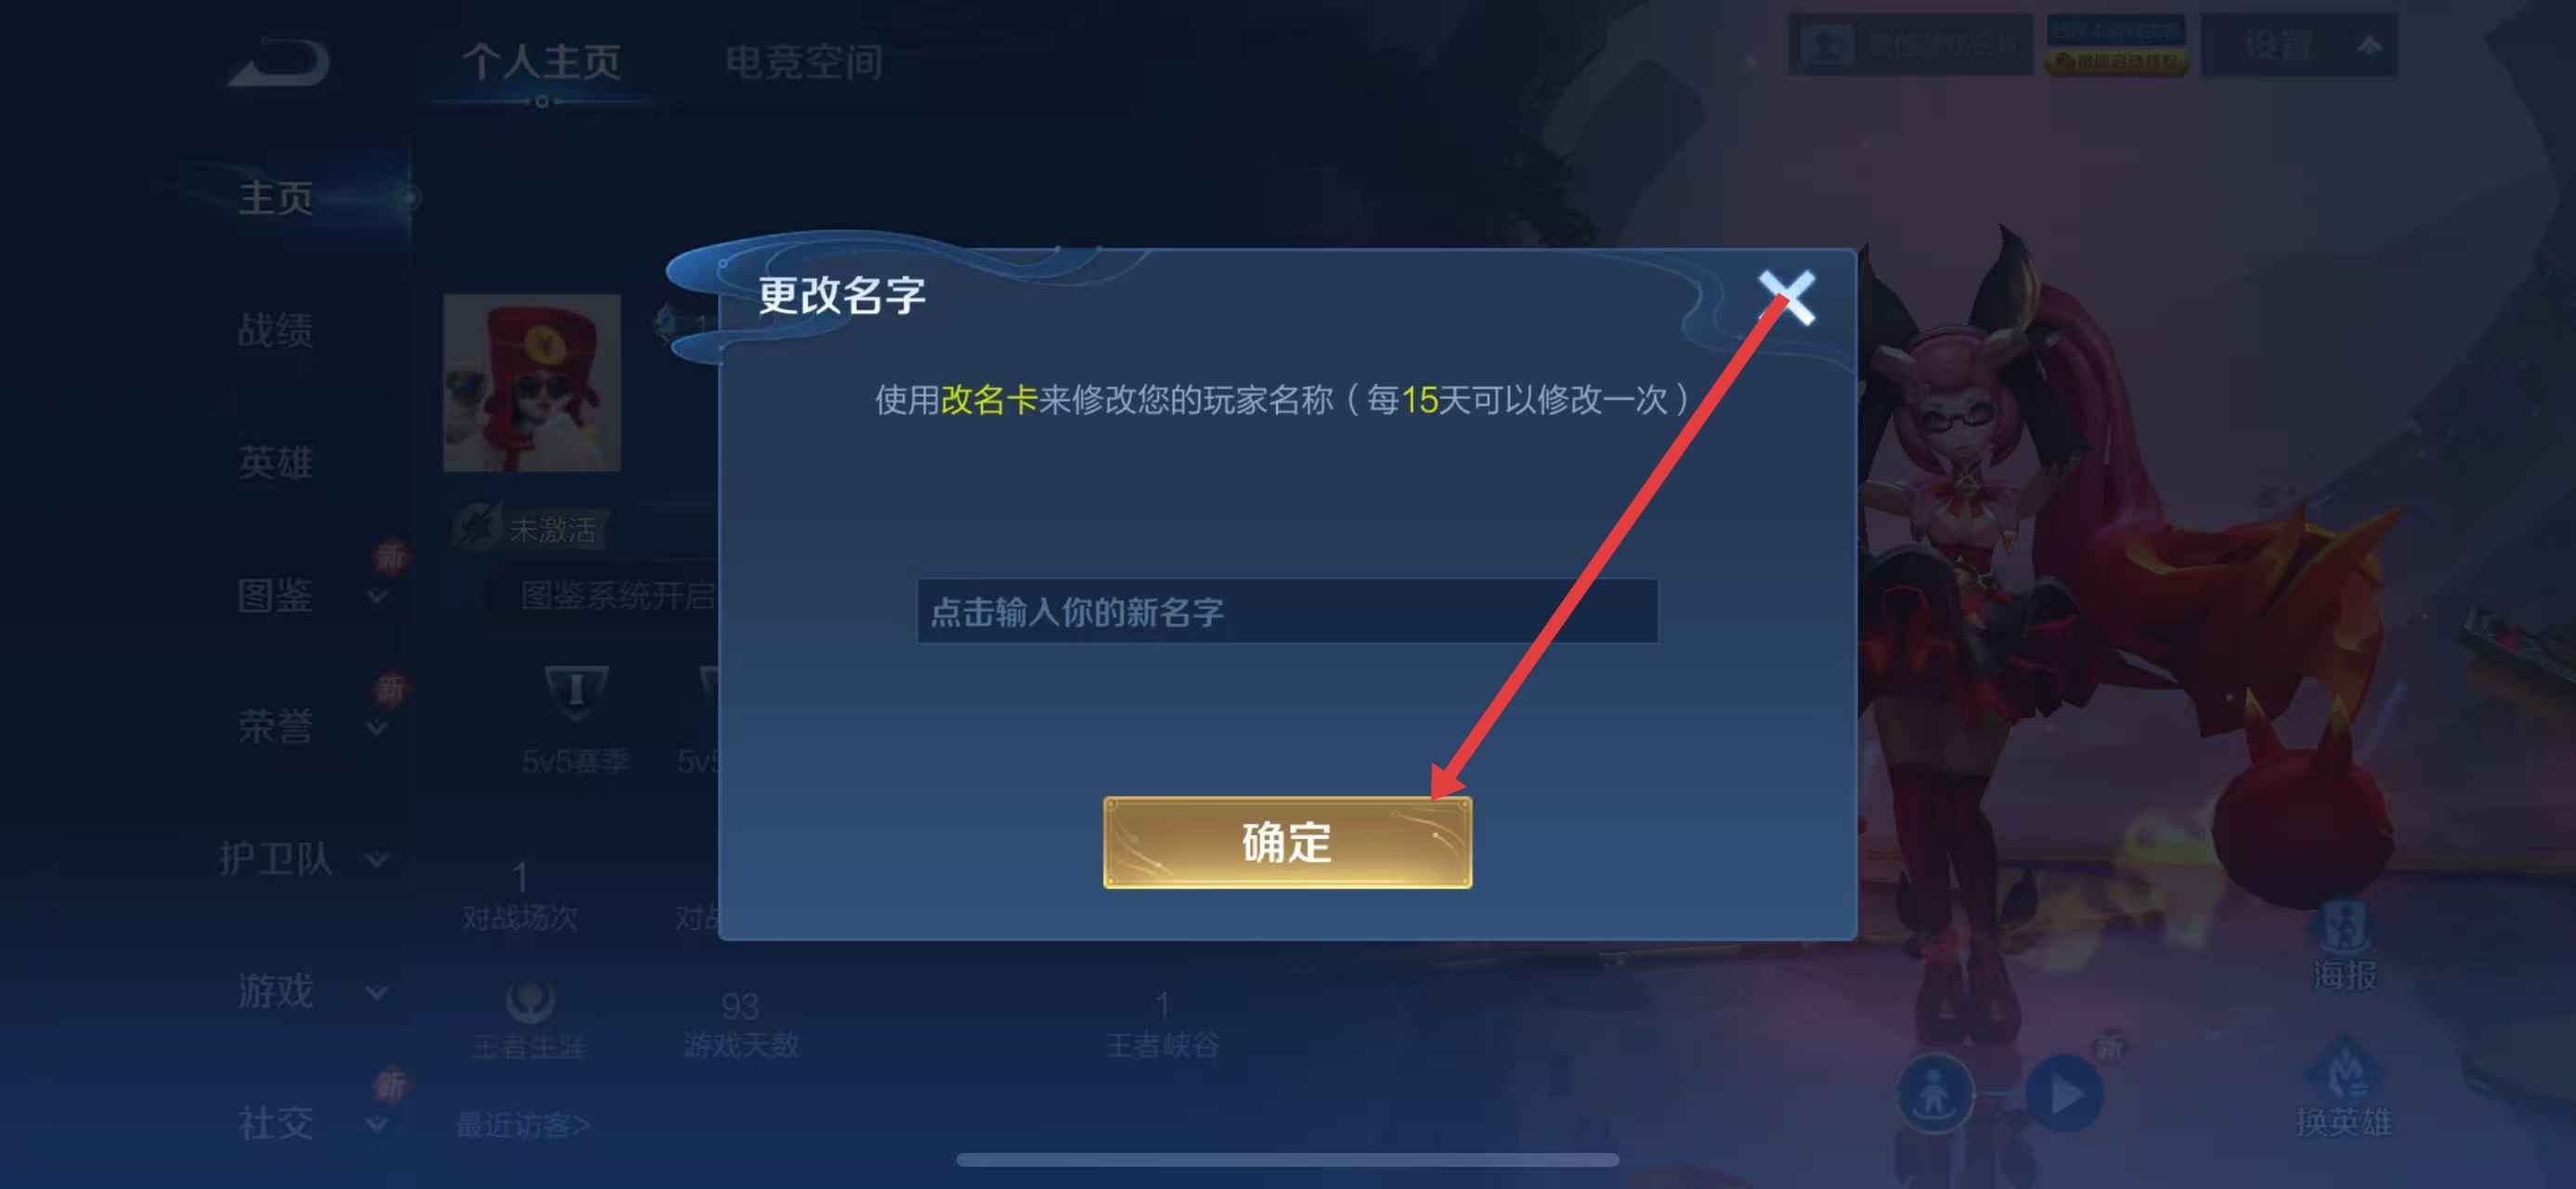Switch to the 个人主页 tab

tap(541, 62)
